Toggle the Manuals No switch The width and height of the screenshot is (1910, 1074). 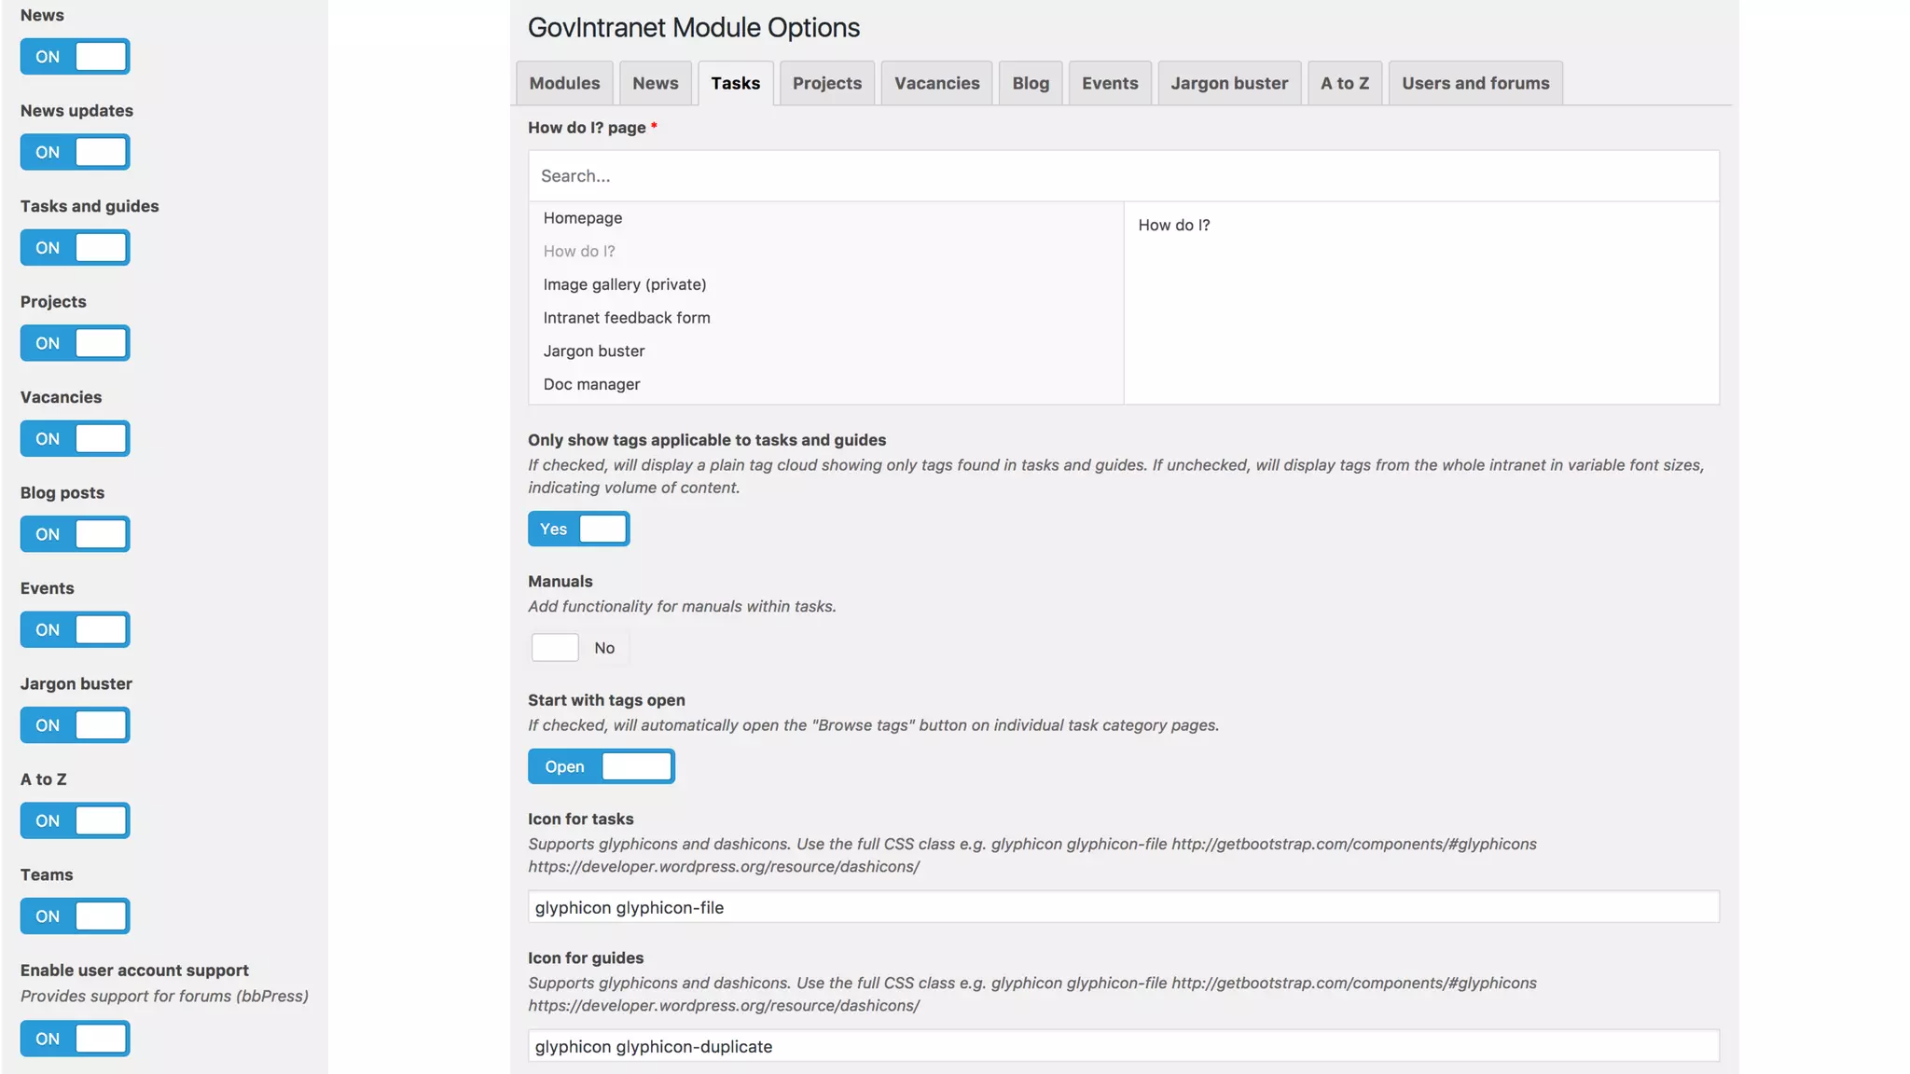click(x=578, y=648)
